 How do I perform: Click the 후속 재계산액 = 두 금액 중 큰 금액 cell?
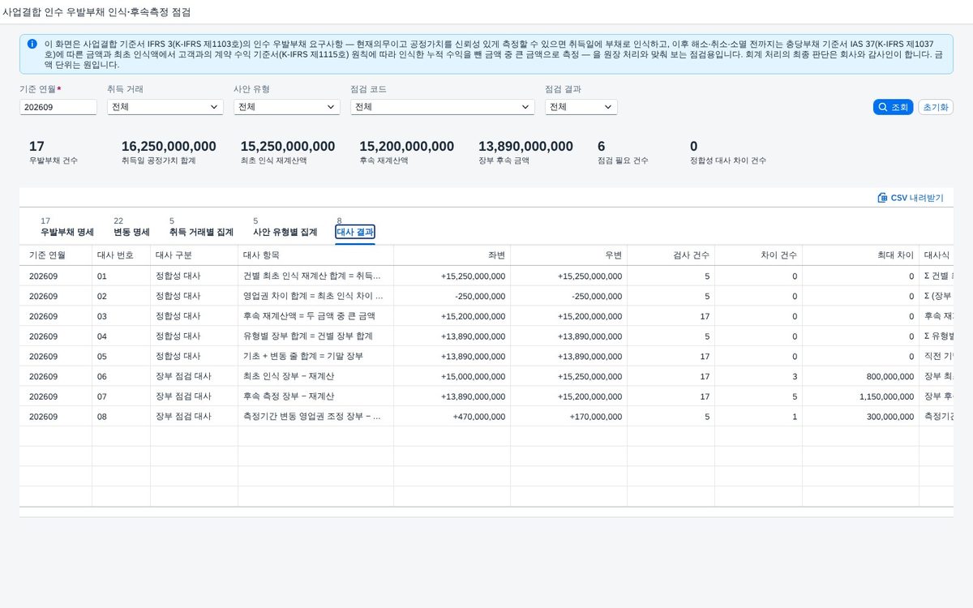tap(316, 316)
